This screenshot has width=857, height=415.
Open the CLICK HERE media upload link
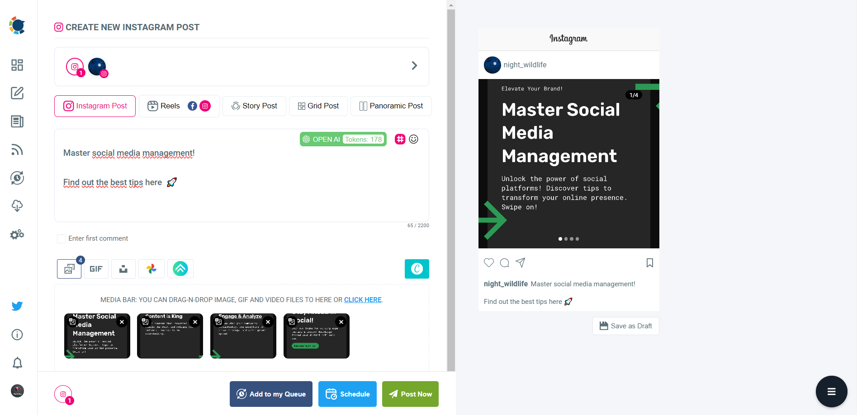click(x=362, y=299)
